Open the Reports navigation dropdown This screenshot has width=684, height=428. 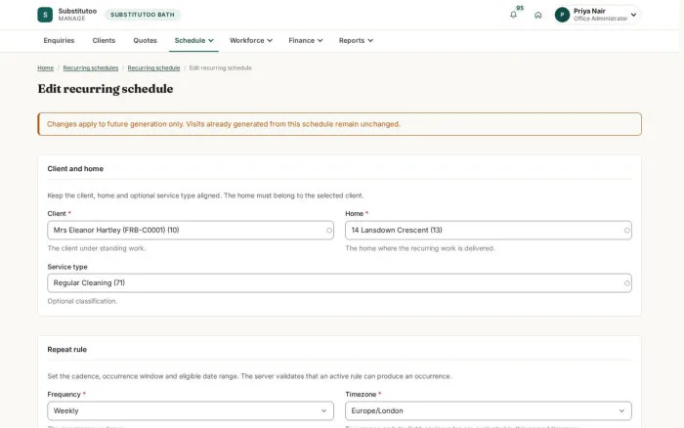point(356,41)
